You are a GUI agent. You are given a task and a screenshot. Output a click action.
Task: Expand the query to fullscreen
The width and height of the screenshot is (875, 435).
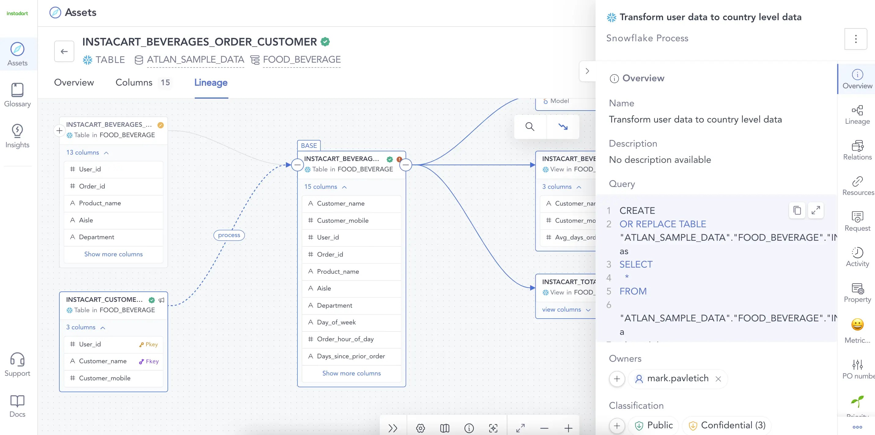coord(816,210)
